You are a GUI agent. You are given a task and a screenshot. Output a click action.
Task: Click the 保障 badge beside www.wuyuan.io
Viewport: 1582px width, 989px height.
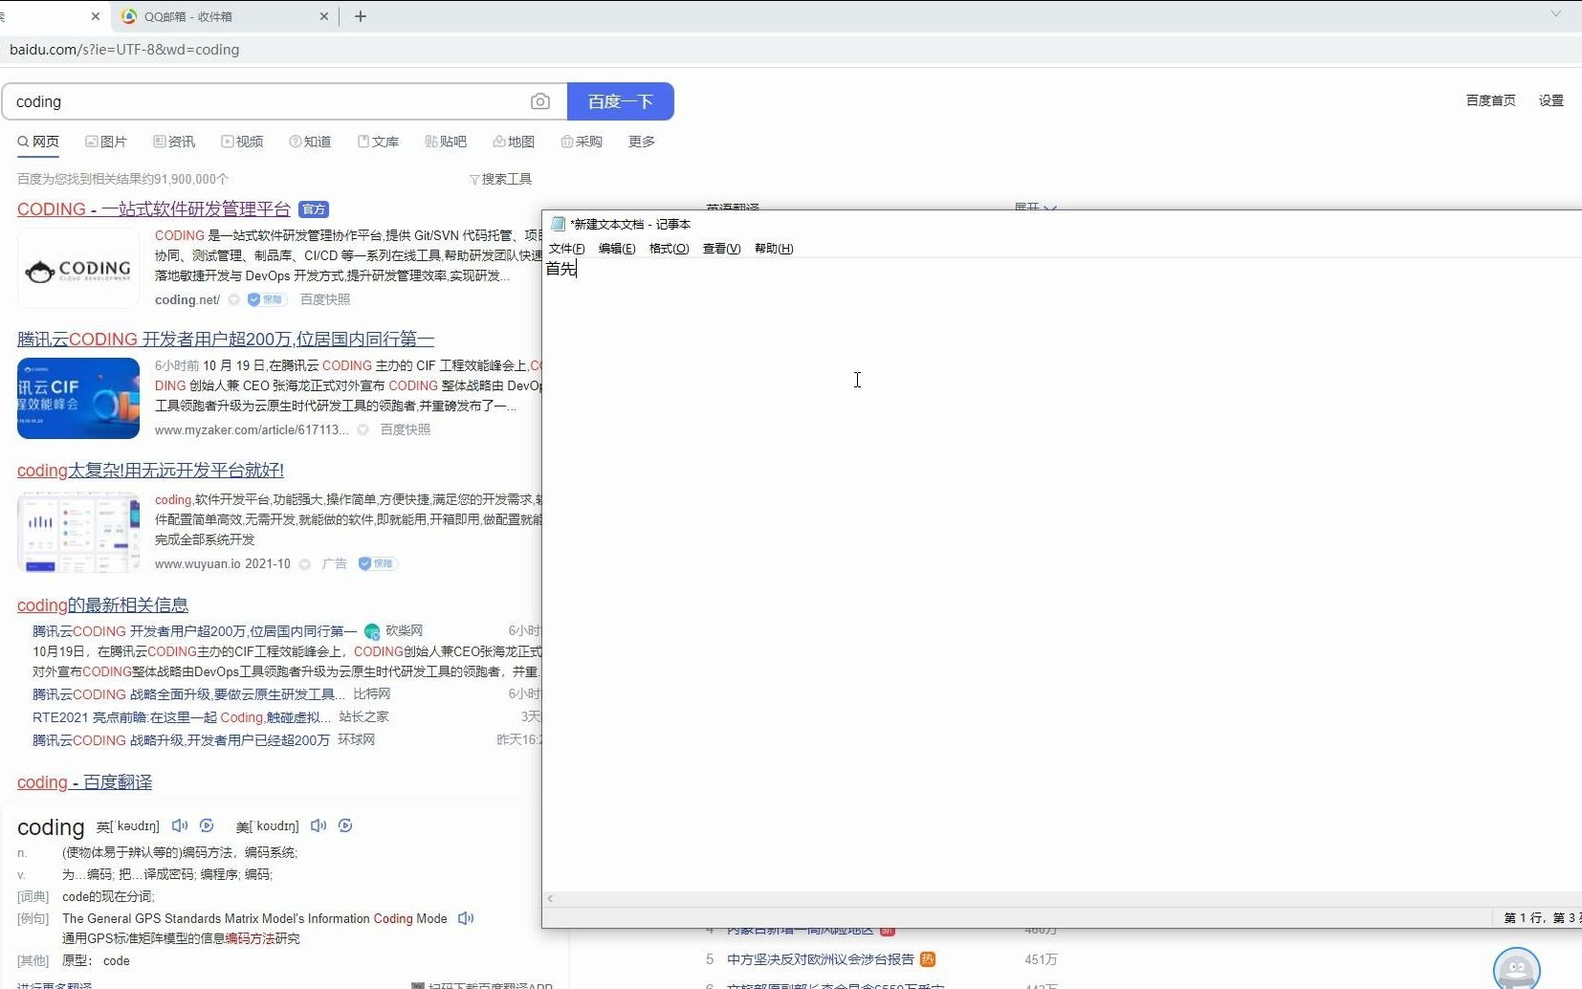(x=377, y=563)
